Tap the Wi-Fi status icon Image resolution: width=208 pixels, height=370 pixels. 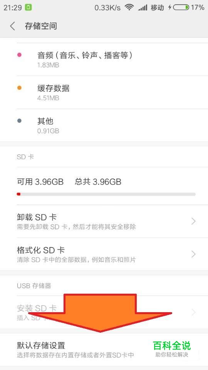coord(129,8)
